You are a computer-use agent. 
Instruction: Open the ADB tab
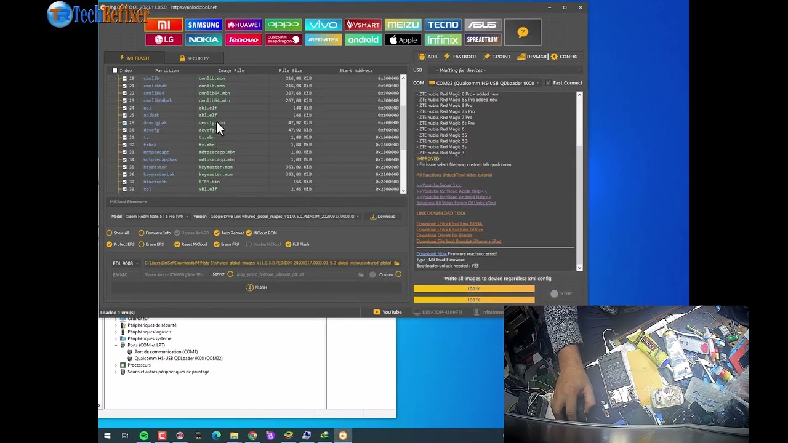point(427,57)
